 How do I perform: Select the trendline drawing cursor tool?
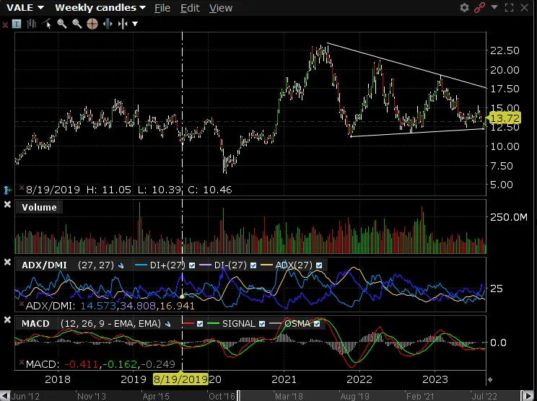pos(47,24)
